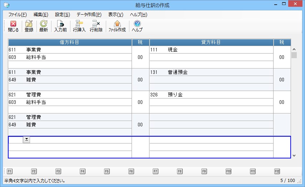Open the データ作成(P) menu
This screenshot has height=187, width=305.
point(89,15)
